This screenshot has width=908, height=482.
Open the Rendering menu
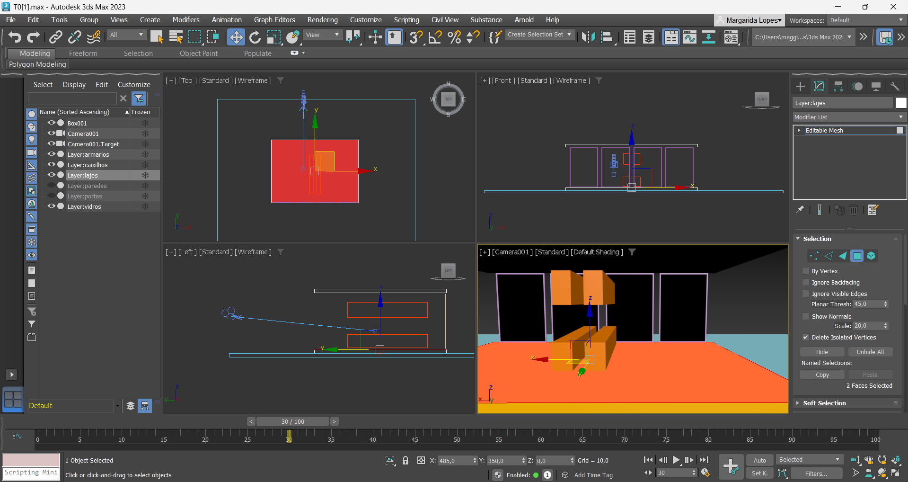point(322,20)
